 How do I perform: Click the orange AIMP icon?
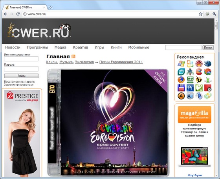(181, 96)
